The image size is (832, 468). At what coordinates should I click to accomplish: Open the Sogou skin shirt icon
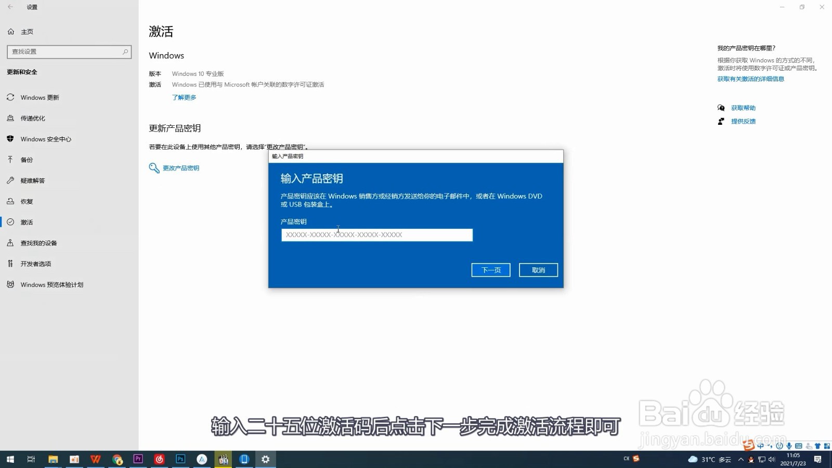pyautogui.click(x=817, y=446)
